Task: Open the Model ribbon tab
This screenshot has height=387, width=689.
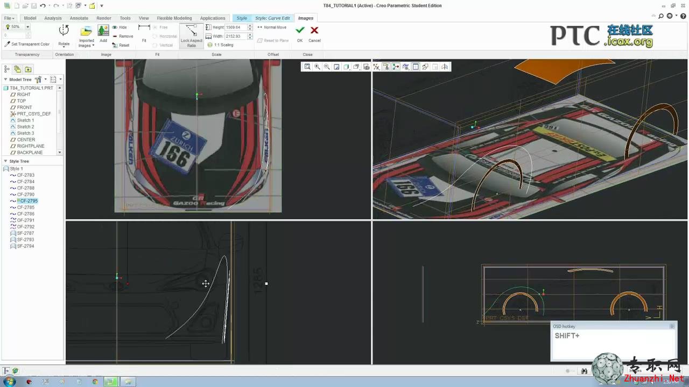Action: tap(30, 18)
